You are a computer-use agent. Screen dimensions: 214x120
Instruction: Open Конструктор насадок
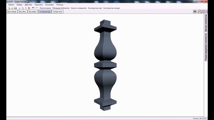(x=112, y=8)
